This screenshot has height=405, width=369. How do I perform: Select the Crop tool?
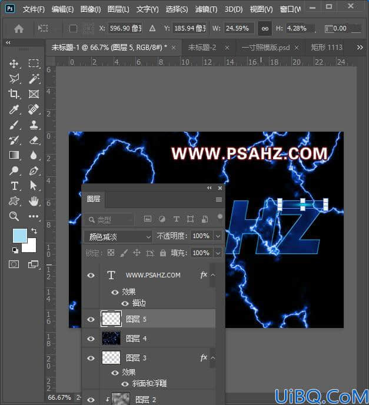pyautogui.click(x=14, y=94)
